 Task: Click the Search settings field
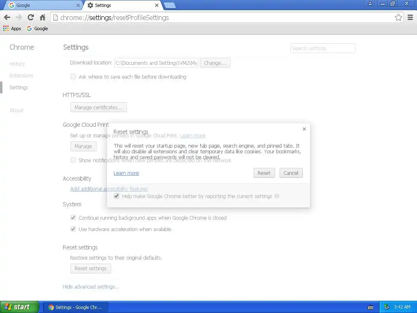pyautogui.click(x=323, y=48)
